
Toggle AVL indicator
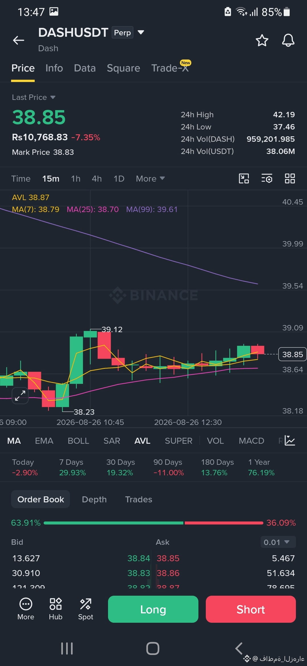[x=142, y=441]
